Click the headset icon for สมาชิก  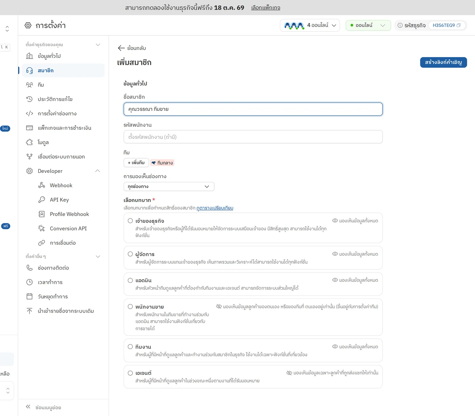pos(29,70)
